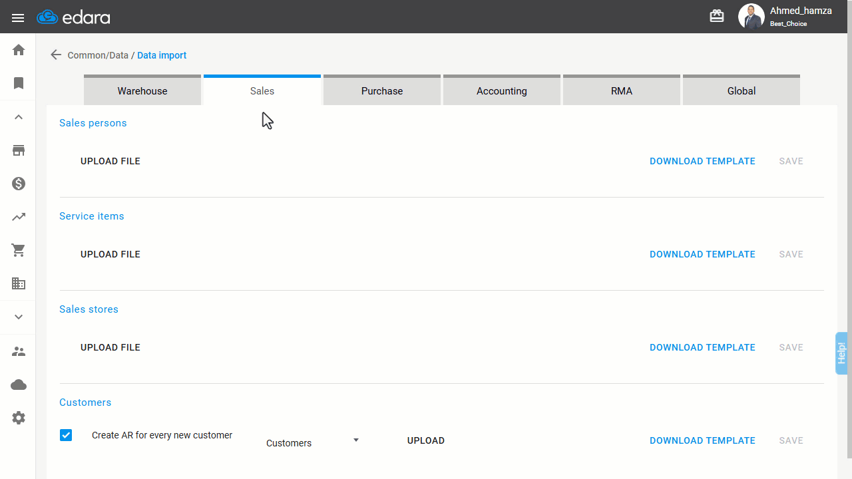Go back using the arrow icon
This screenshot has height=479, width=852.
point(56,55)
